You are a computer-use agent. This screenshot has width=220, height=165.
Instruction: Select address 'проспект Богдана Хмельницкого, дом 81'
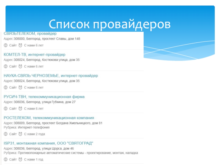(72, 123)
